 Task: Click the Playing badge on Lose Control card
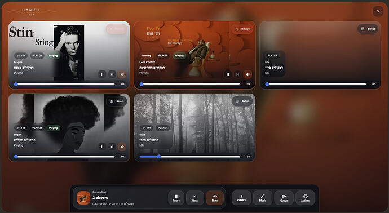(179, 56)
